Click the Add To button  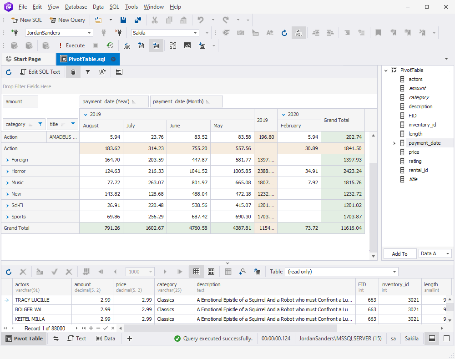coord(399,253)
